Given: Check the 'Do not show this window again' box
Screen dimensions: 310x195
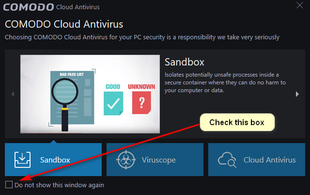Looking at the screenshot, I should [x=9, y=184].
